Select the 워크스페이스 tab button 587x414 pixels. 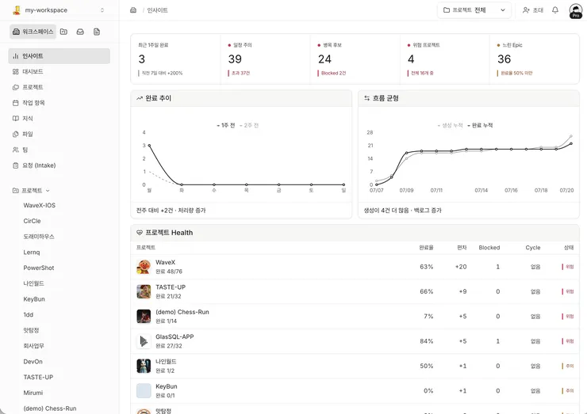coord(33,32)
